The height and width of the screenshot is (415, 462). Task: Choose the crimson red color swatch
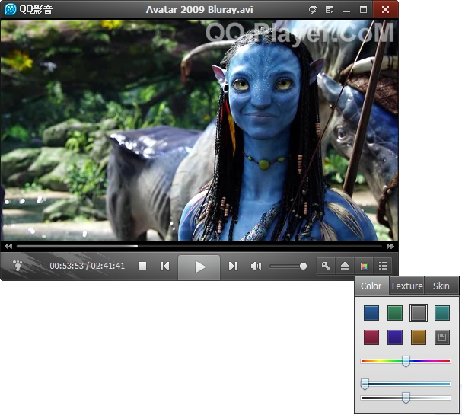(x=371, y=337)
